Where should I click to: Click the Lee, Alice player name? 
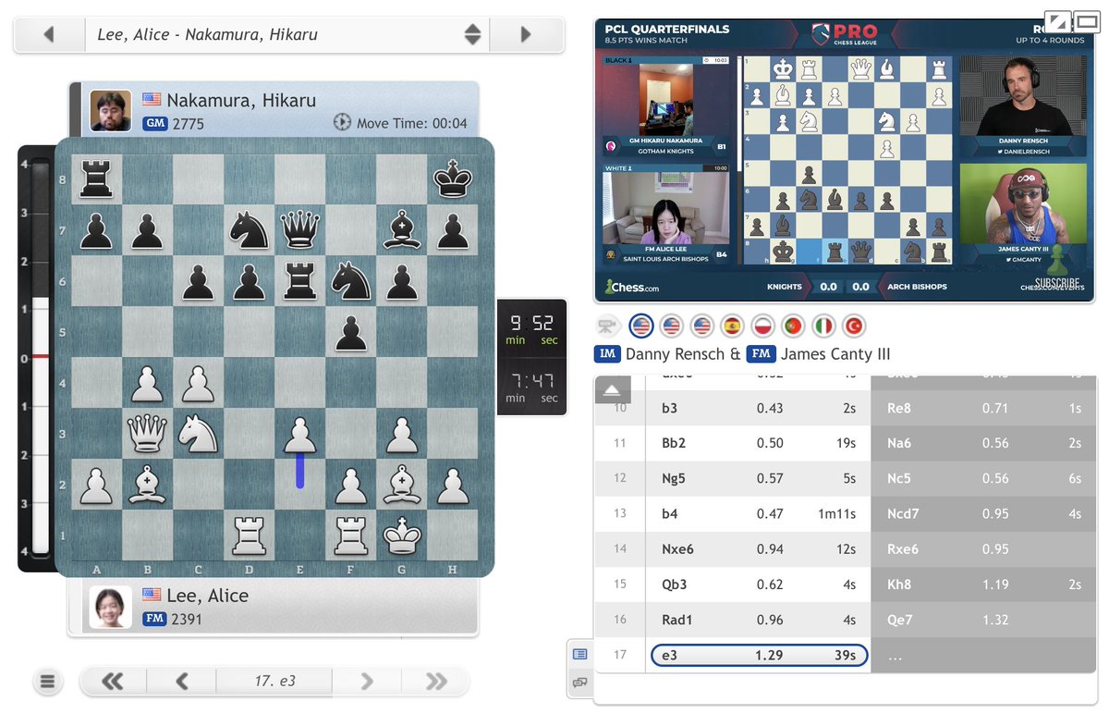(207, 596)
